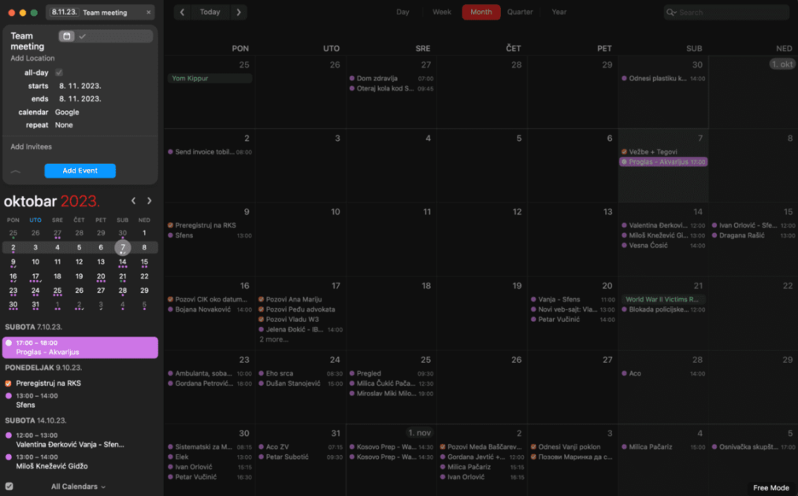Open the repeat None dropdown
Screen dimensions: 798x496
(x=64, y=124)
